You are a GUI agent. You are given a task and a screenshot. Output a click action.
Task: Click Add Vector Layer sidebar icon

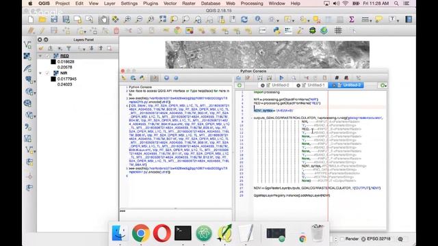coord(27,44)
